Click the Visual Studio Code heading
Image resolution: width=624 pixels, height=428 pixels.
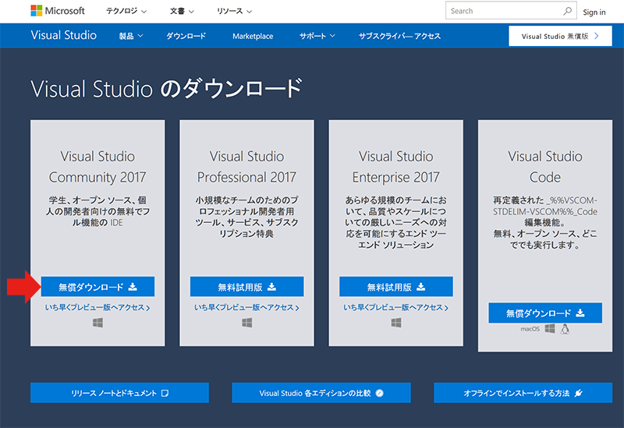(x=545, y=167)
